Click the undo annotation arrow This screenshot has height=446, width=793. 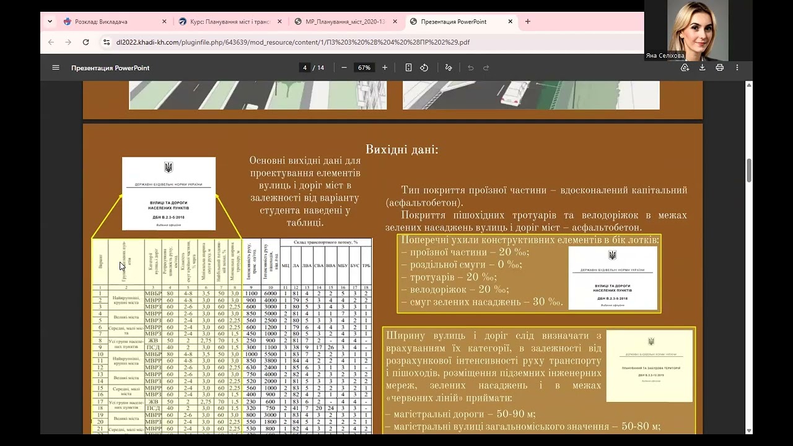pos(471,68)
